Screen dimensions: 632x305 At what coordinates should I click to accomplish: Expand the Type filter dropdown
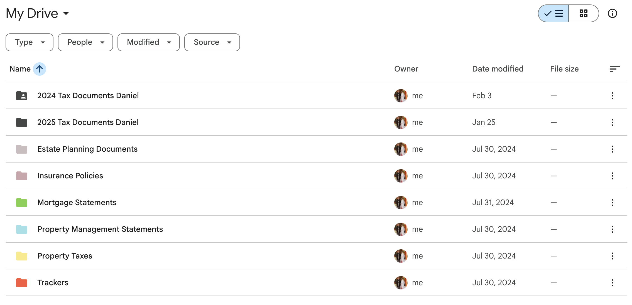(x=30, y=42)
